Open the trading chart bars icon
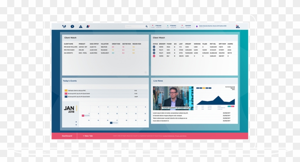 pos(64,26)
